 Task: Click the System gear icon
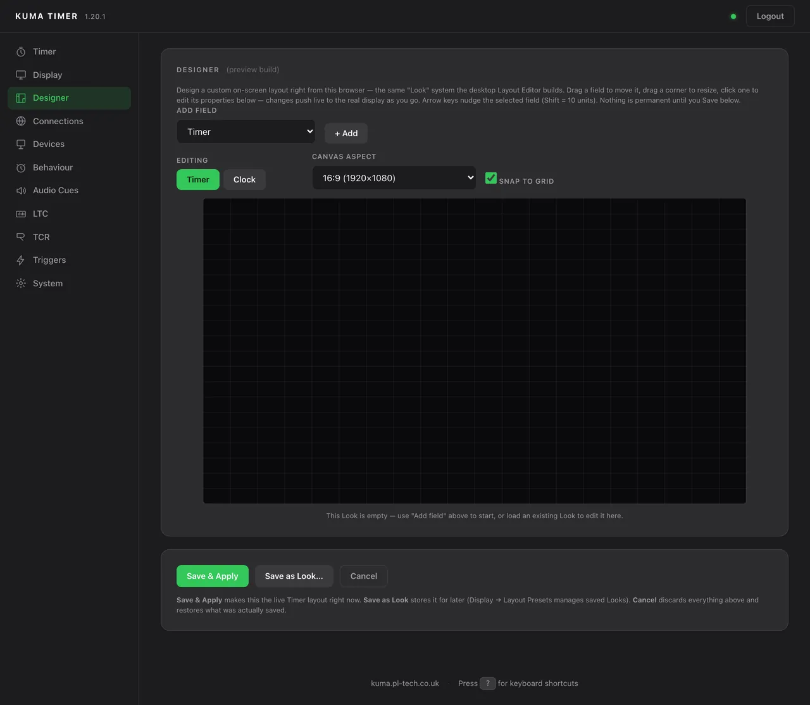(21, 283)
